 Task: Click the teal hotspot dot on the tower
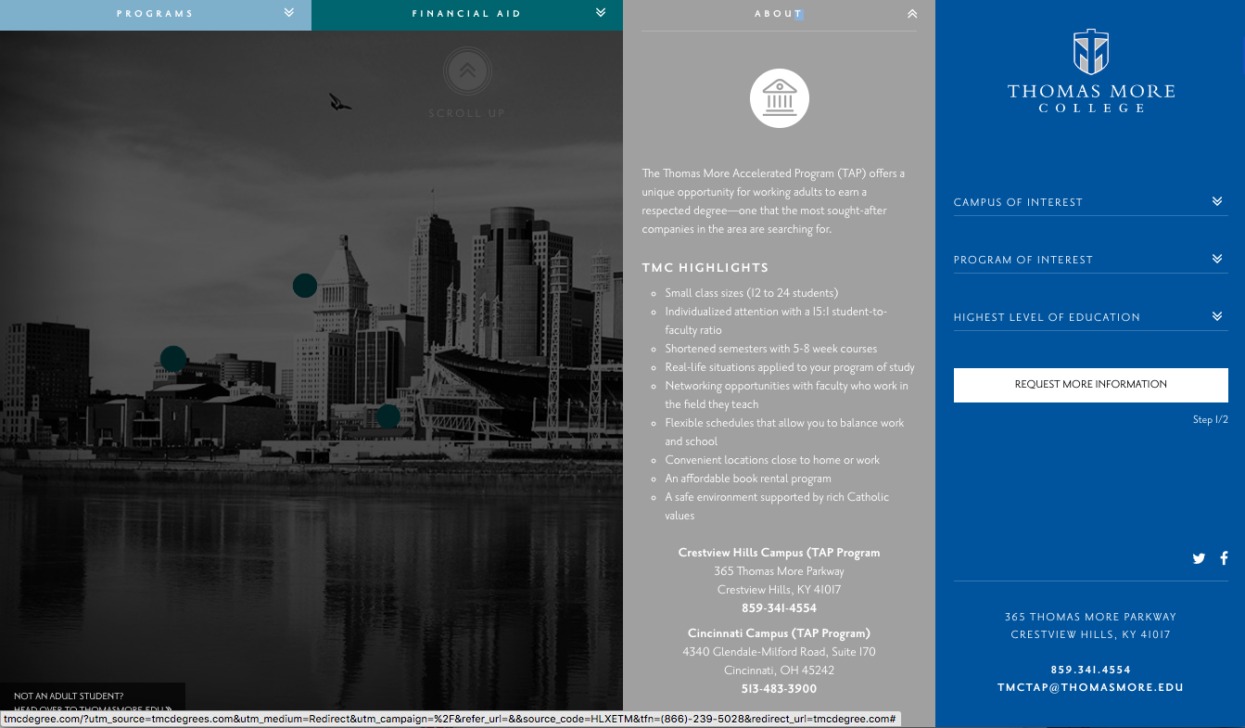[305, 286]
